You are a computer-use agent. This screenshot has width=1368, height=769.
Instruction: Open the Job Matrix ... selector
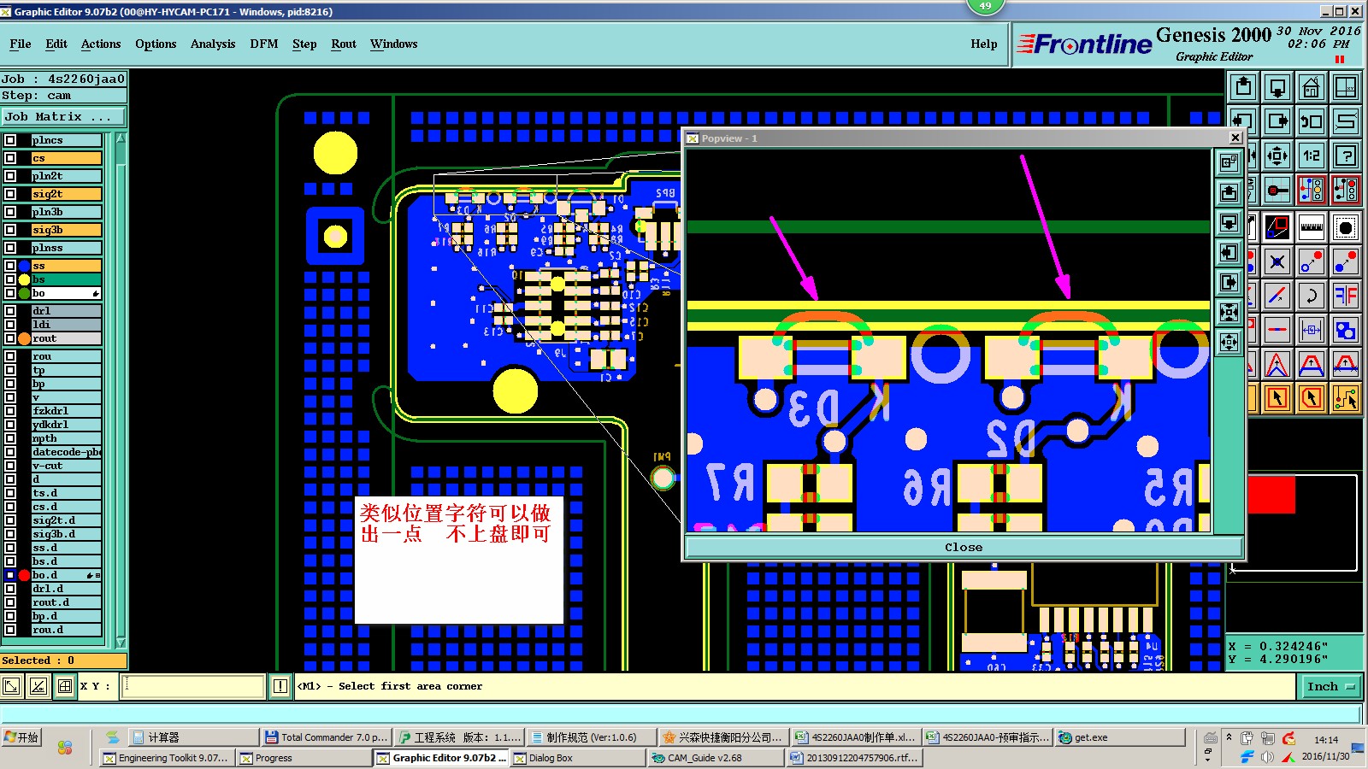(63, 116)
